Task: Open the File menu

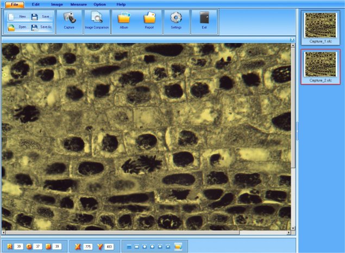Action: [x=14, y=4]
